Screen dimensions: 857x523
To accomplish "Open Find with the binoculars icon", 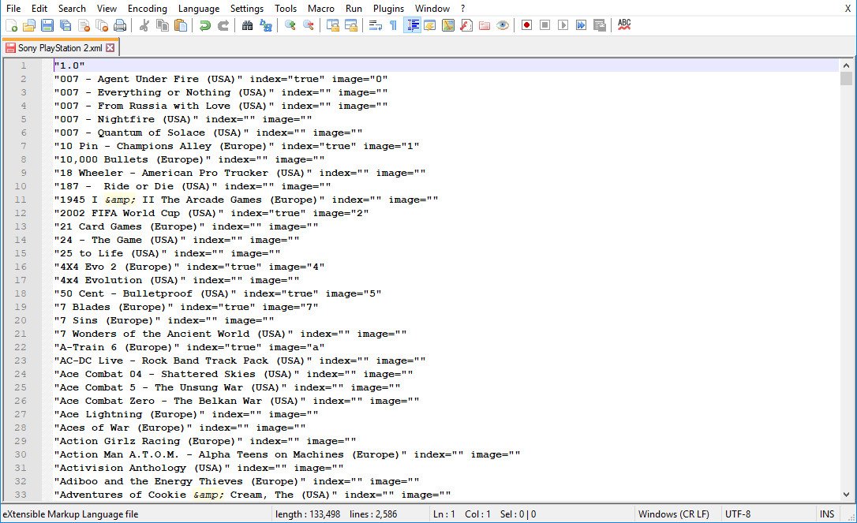I will coord(248,25).
